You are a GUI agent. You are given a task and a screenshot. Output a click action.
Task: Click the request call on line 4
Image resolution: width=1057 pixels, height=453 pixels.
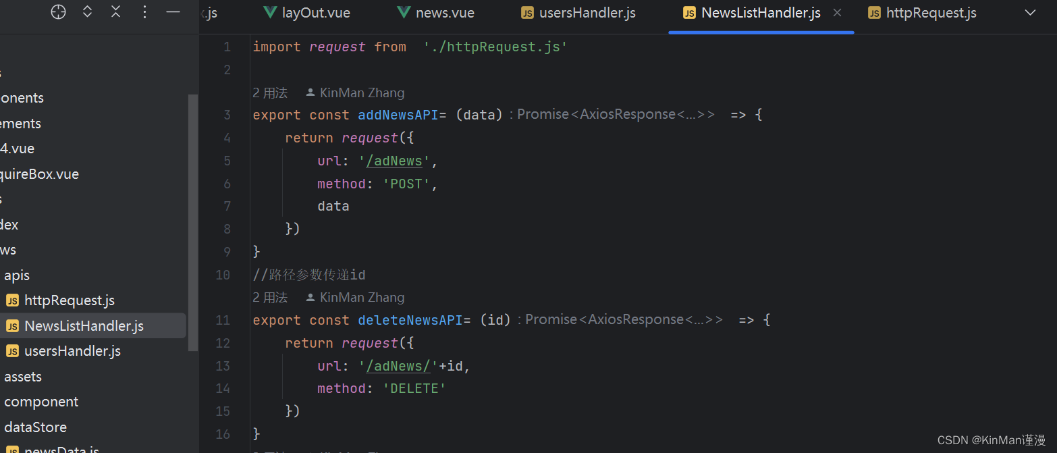click(x=370, y=138)
